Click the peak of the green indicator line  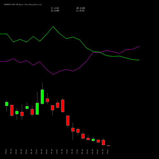pos(53,27)
